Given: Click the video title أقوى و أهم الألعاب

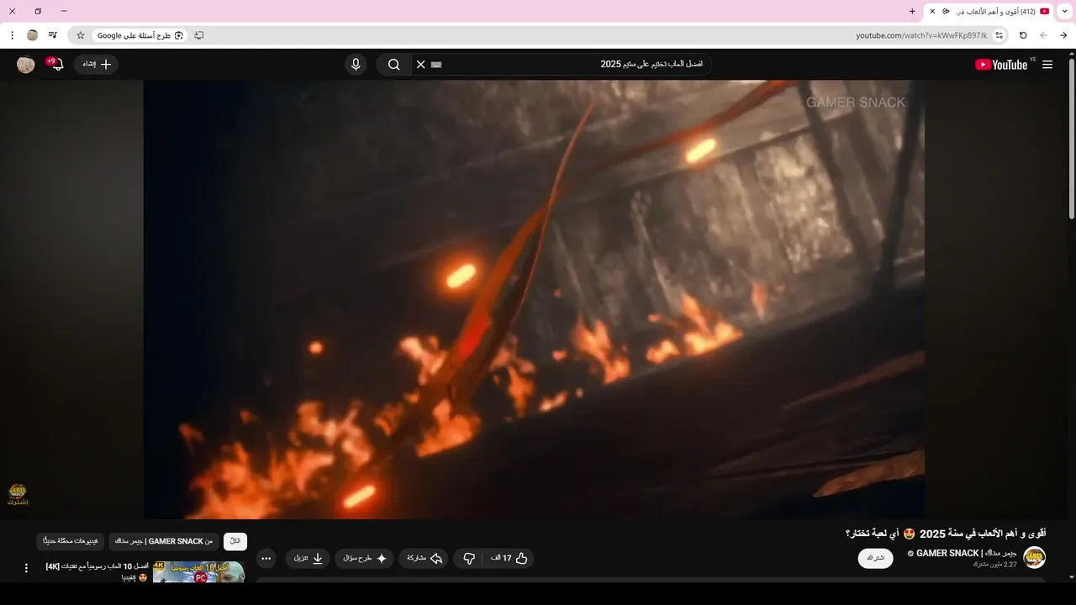Looking at the screenshot, I should [946, 534].
